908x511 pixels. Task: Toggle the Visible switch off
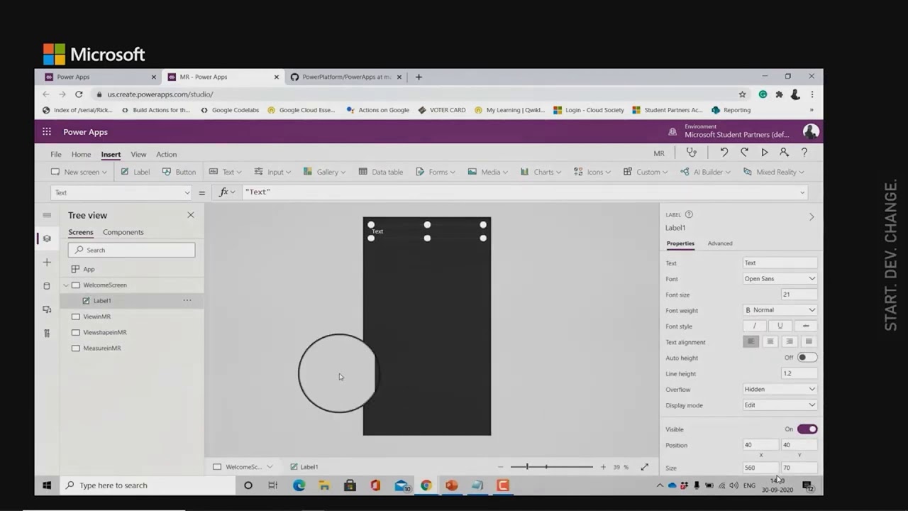click(x=807, y=429)
